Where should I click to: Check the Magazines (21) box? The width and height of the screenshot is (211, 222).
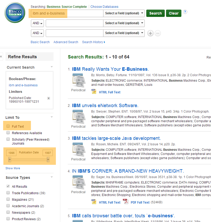(8, 199)
